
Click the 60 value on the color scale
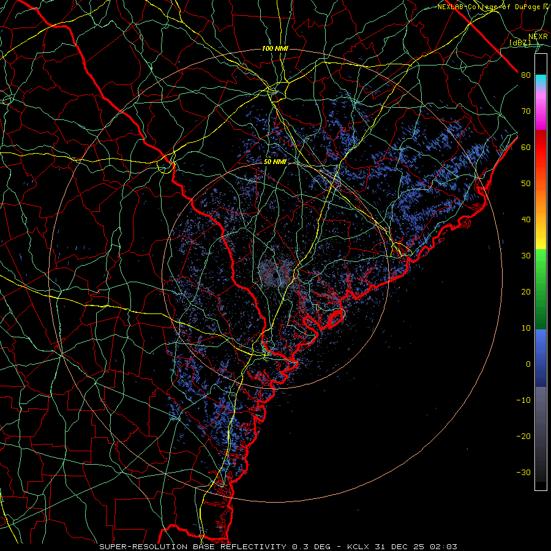click(526, 147)
